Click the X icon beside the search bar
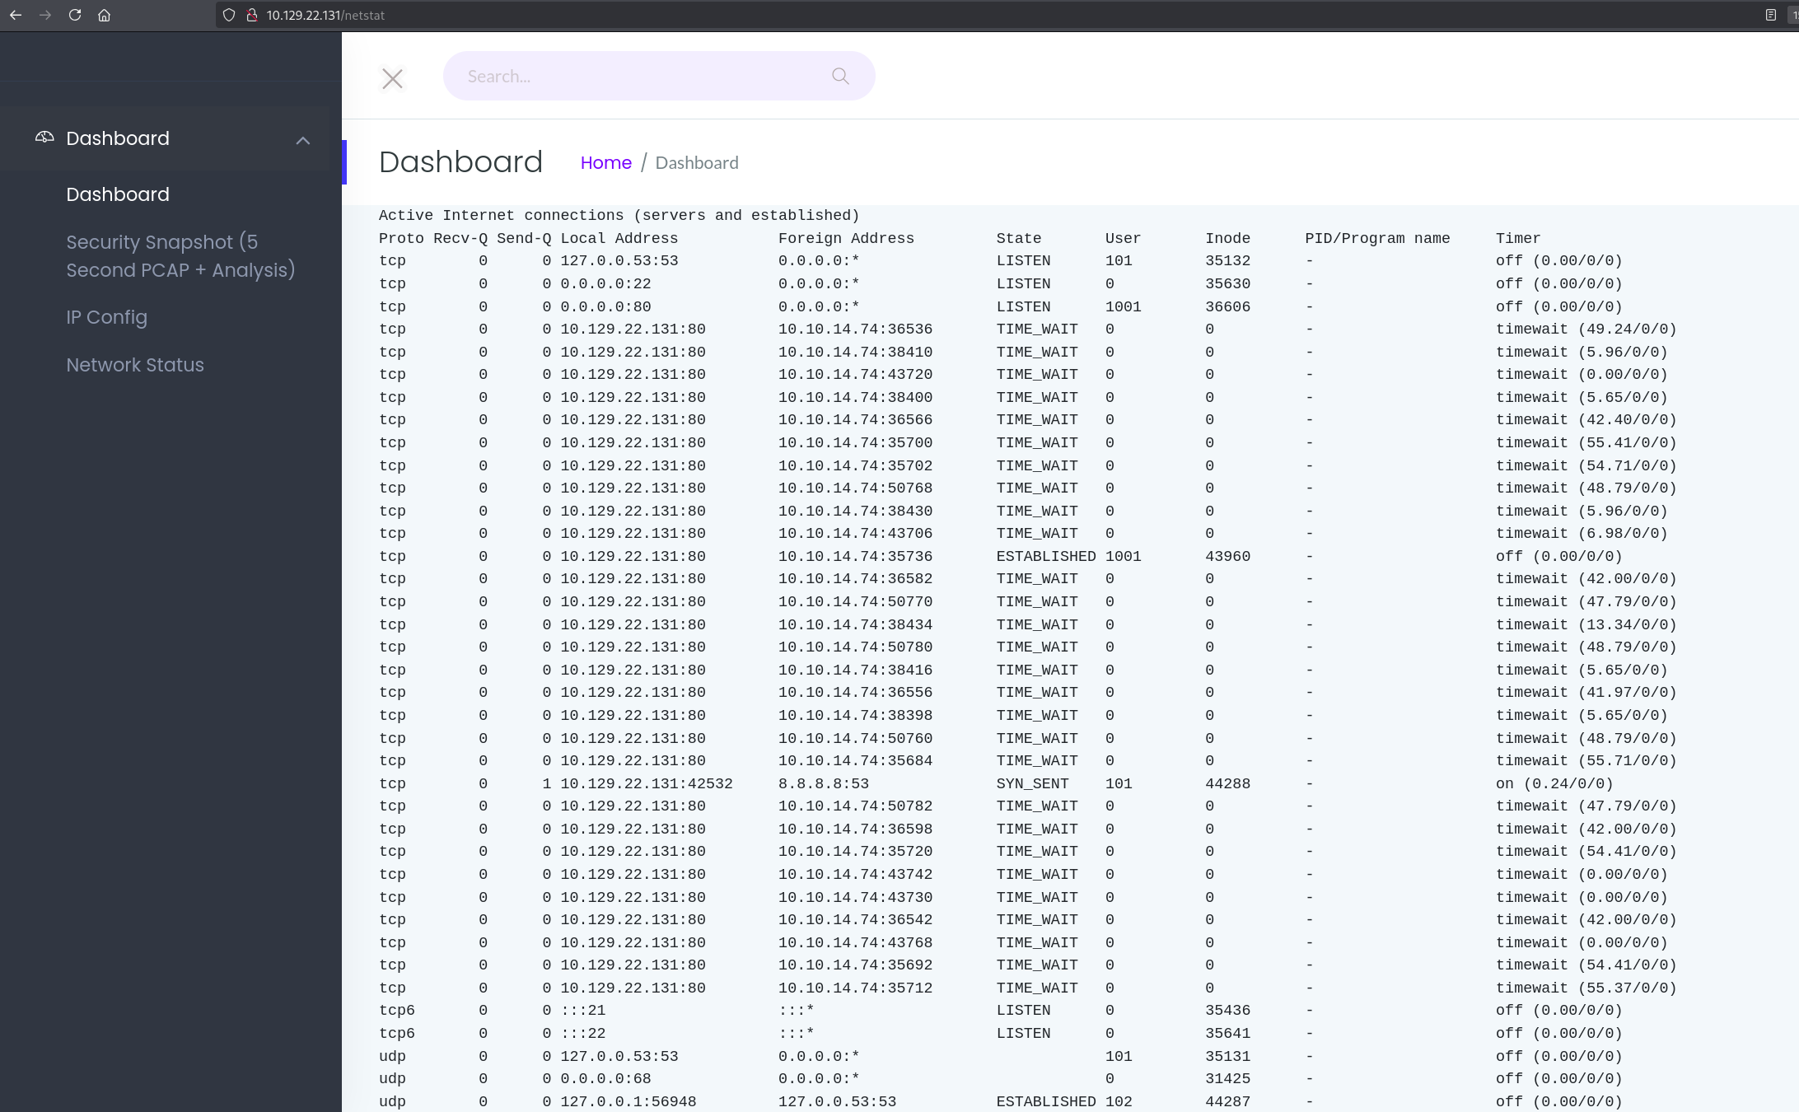The image size is (1799, 1112). (x=393, y=78)
